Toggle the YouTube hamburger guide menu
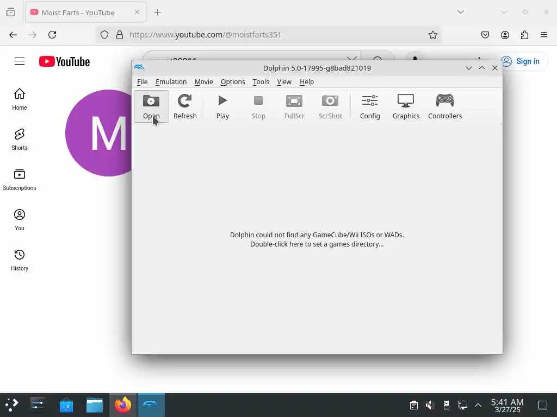Screen dimensions: 557x417 (20, 61)
